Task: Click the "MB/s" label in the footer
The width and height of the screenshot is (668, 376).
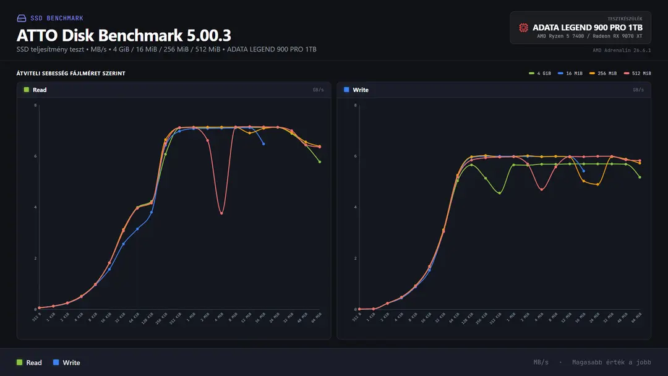Action: pos(541,362)
